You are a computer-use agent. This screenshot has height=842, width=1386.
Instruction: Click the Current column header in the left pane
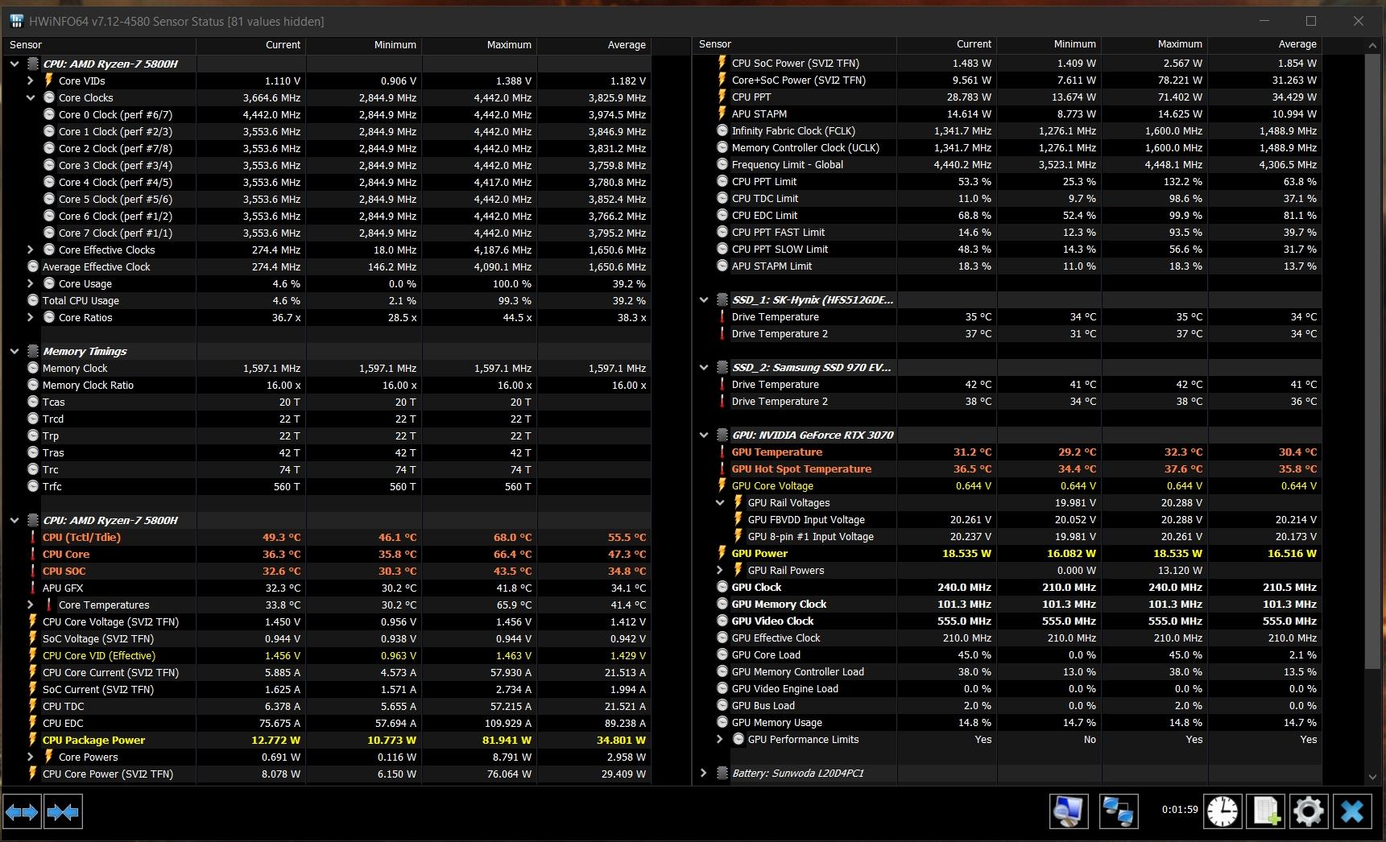[x=250, y=45]
